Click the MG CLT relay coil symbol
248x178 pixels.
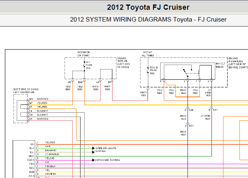pyautogui.click(x=199, y=74)
